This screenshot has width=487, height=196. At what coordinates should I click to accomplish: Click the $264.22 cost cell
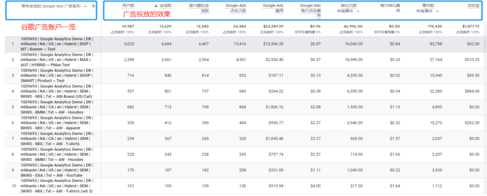point(276,91)
